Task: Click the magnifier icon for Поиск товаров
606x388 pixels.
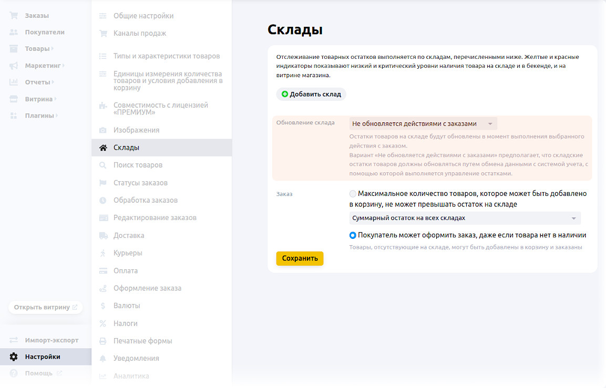Action: 103,165
